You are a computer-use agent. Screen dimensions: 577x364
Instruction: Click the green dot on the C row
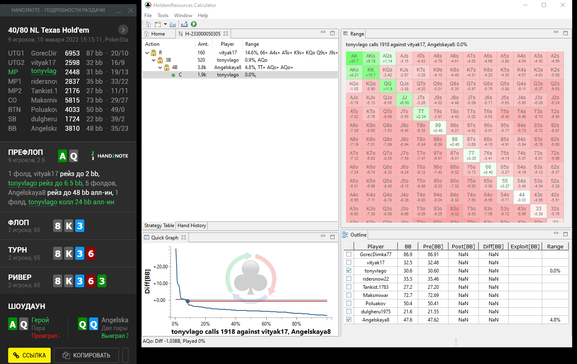[173, 75]
